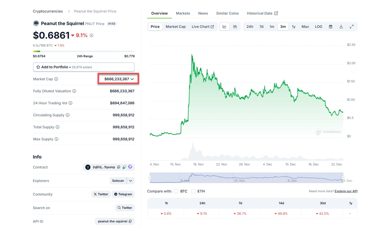Viewport: 388px width, 227px height.
Task: Grab the left handle of chart range slider
Action: click(x=150, y=178)
